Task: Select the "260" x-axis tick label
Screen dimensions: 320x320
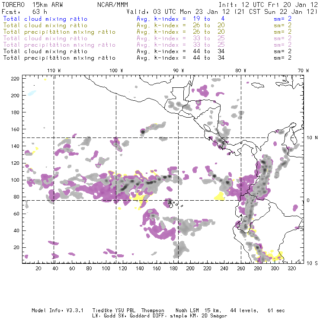Action: [241, 268]
